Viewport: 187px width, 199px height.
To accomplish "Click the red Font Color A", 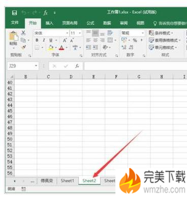I will pos(61,48).
